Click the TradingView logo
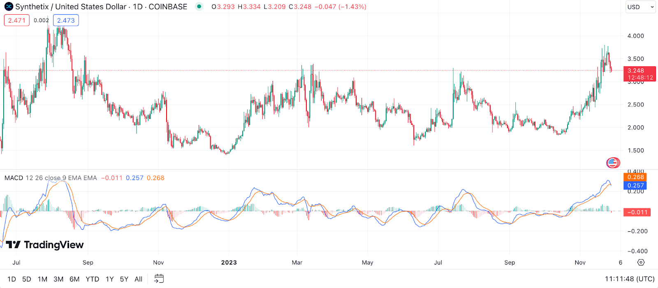This screenshot has width=658, height=288. tap(45, 245)
